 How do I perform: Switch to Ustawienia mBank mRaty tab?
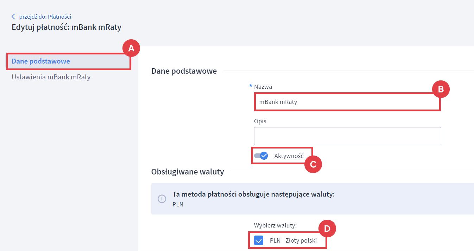(x=51, y=77)
